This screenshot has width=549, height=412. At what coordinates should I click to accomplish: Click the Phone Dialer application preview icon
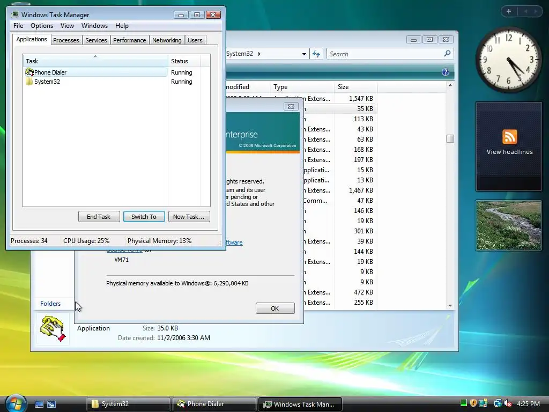(x=53, y=329)
